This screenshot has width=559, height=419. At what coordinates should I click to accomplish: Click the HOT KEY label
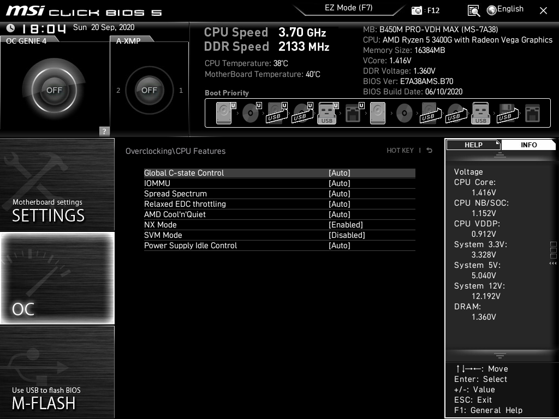coord(400,151)
